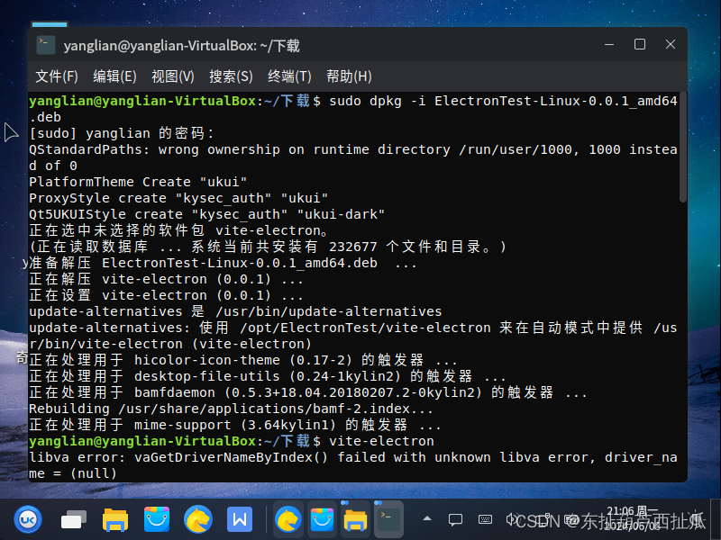Image resolution: width=721 pixels, height=540 pixels.
Task: Close the terminal window
Action: 671,44
